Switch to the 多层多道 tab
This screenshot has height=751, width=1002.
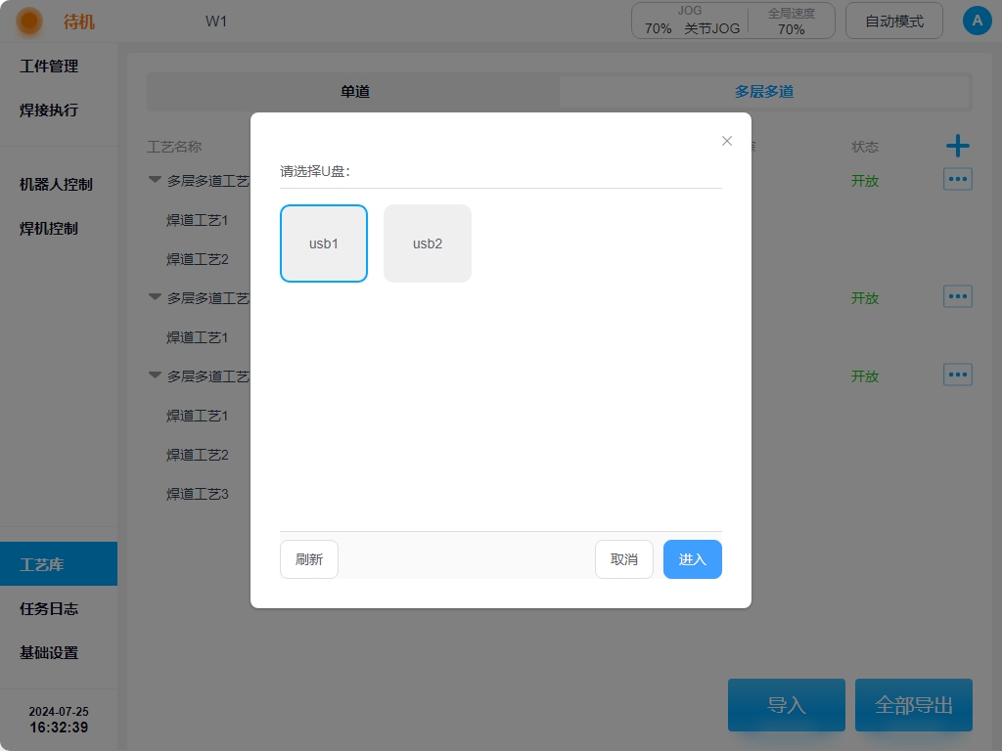point(763,92)
